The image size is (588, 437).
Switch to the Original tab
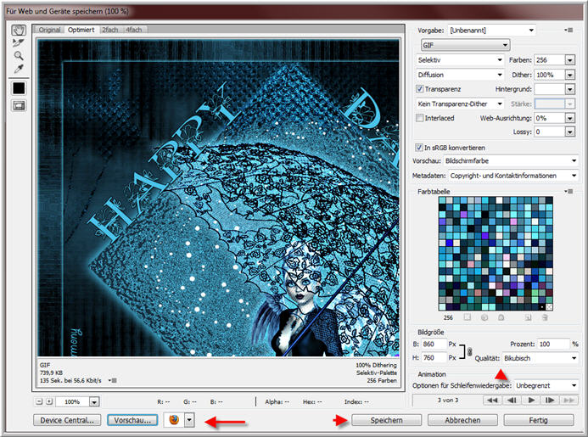49,30
